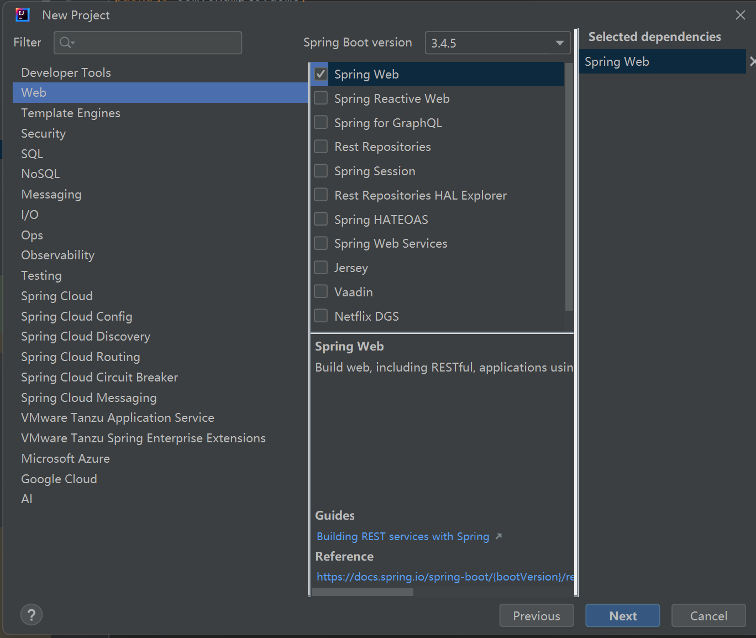Open Spring Cloud Messaging category

(x=160, y=398)
